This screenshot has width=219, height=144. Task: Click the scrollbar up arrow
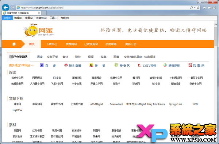click(216, 24)
